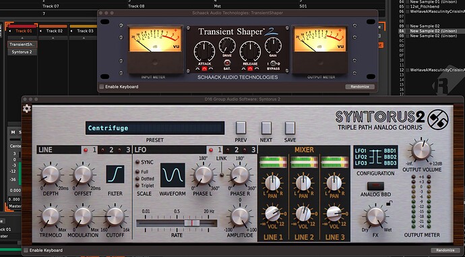Enable Keyboard checkbox in TransientShaper window
The image size is (465, 257).
tap(102, 86)
